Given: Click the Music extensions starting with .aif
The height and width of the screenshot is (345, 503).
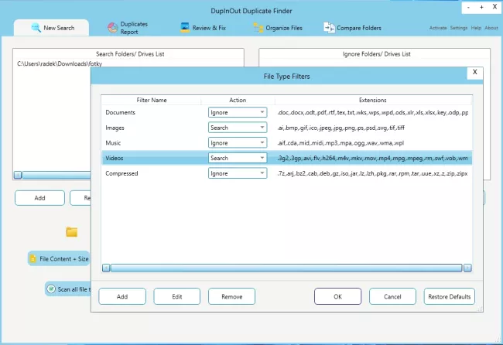Looking at the screenshot, I should [x=340, y=142].
